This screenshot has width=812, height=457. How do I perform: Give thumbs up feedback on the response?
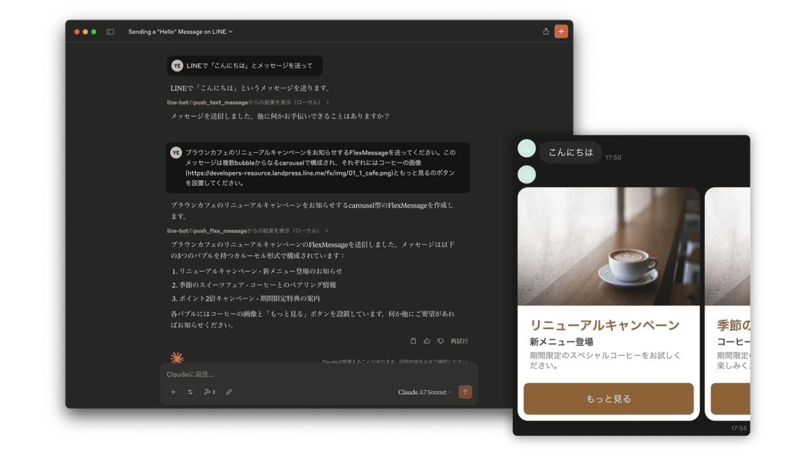coord(428,341)
